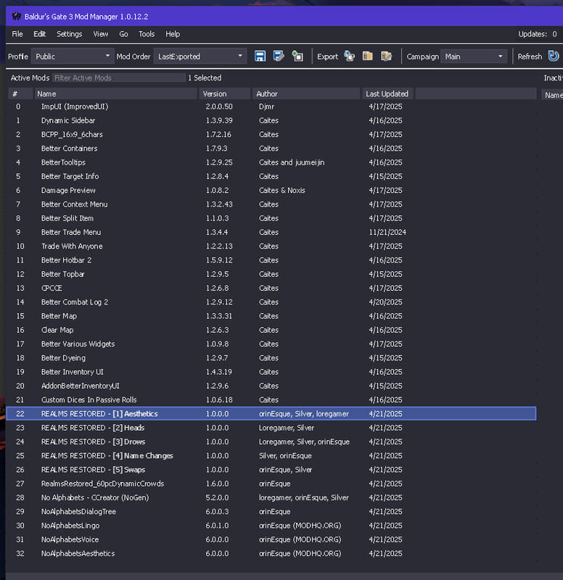Open the Help menu
The width and height of the screenshot is (563, 580).
coord(173,34)
